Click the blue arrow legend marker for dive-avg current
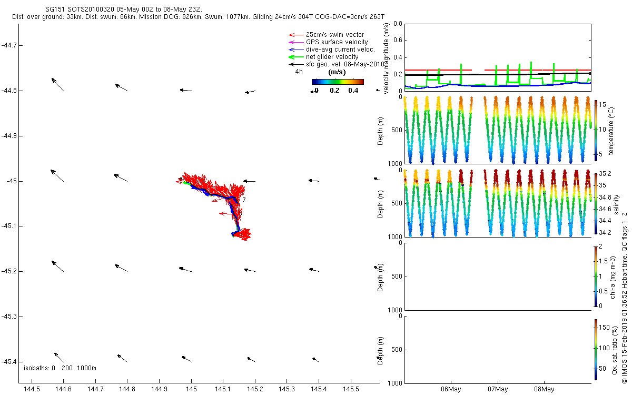The width and height of the screenshot is (632, 395). 295,50
